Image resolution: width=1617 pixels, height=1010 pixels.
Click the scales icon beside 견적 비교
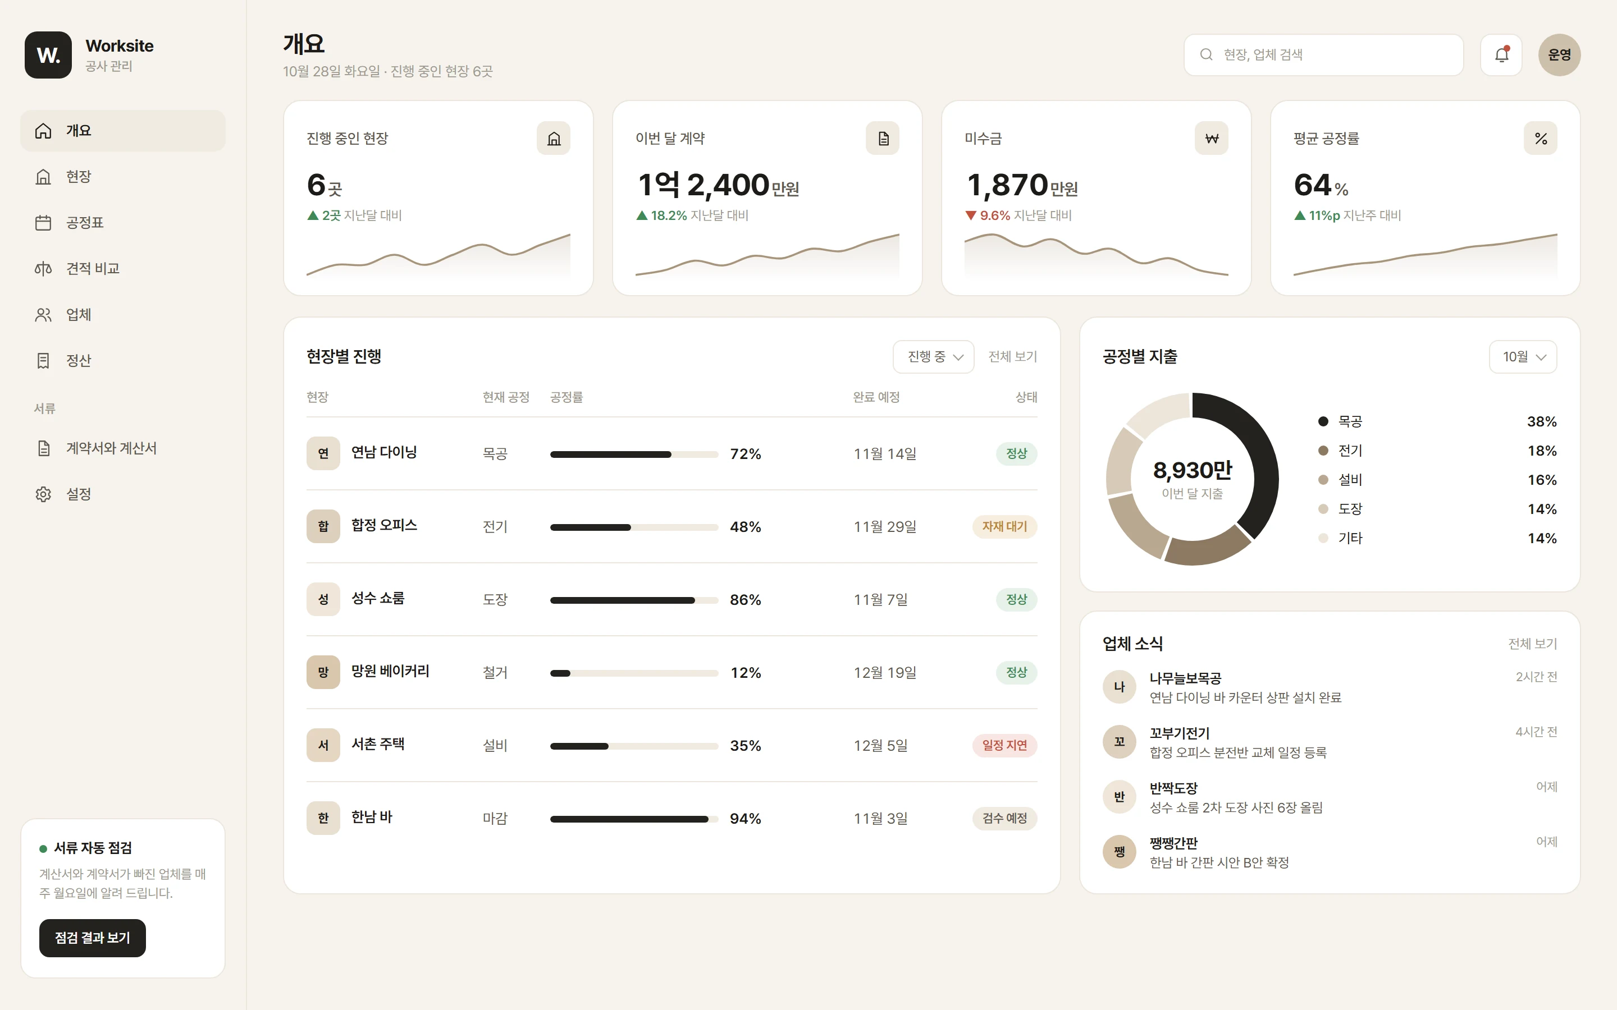[x=43, y=269]
